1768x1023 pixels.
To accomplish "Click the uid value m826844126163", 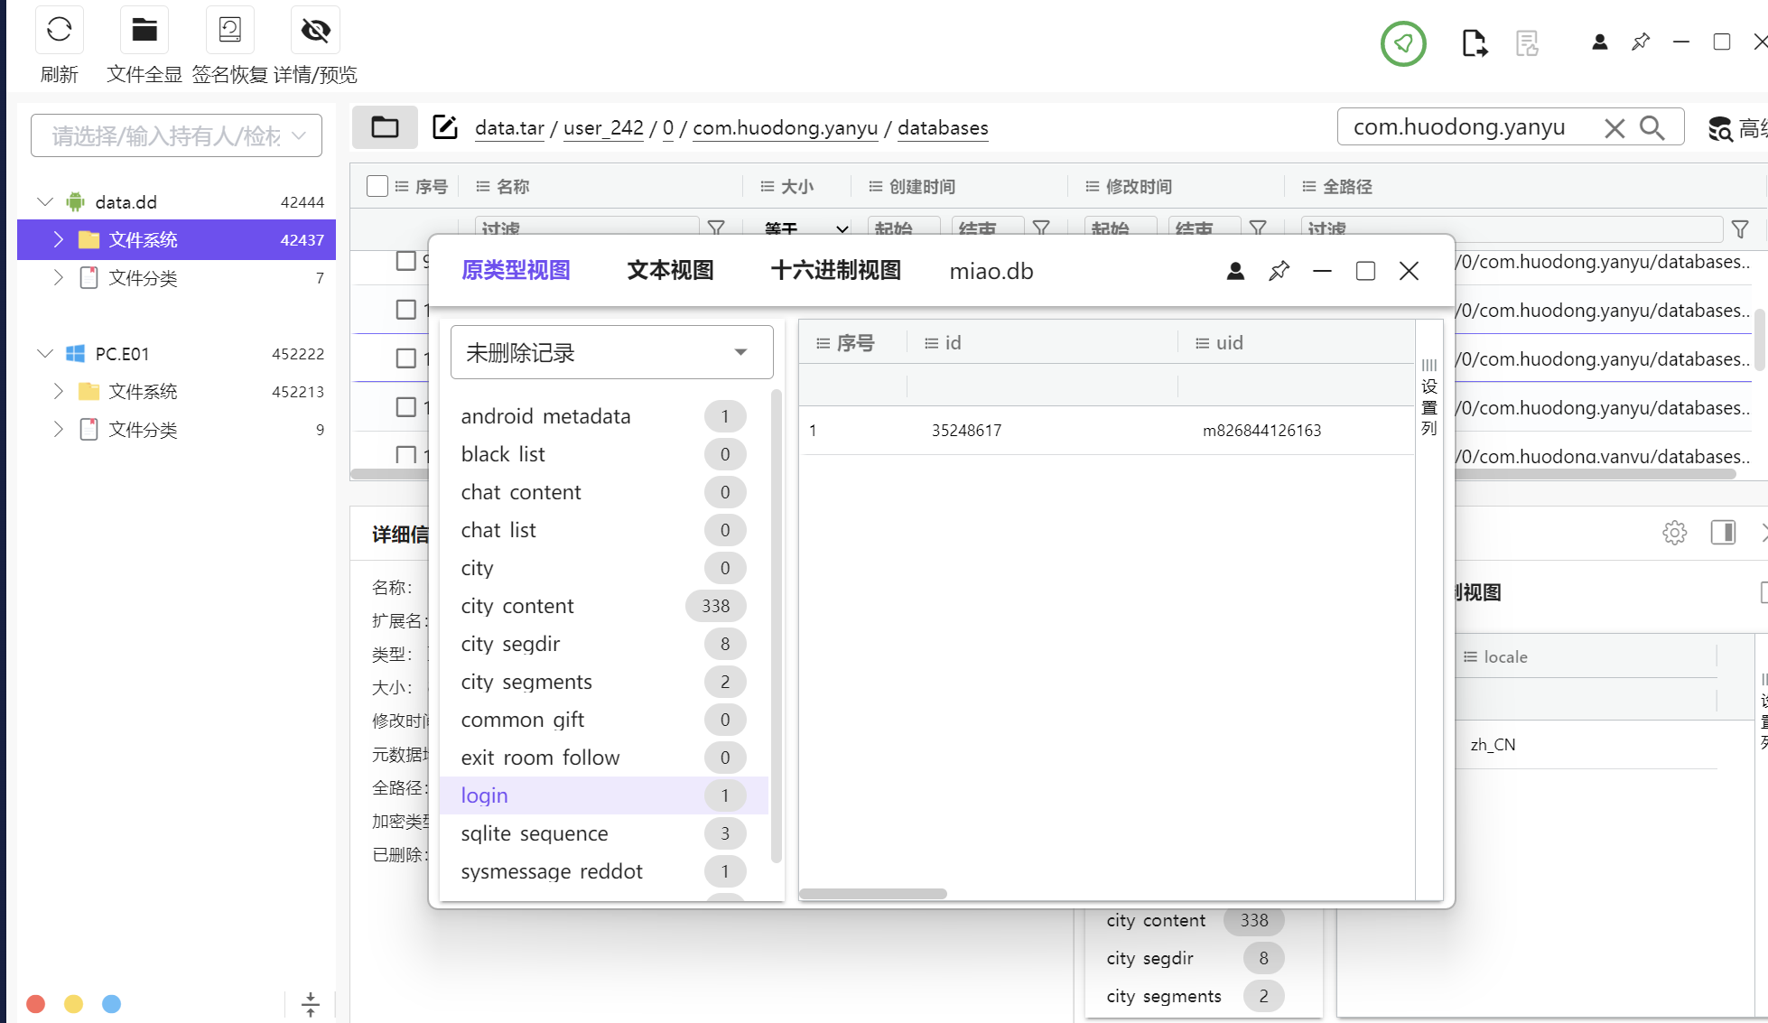I will click(x=1261, y=431).
